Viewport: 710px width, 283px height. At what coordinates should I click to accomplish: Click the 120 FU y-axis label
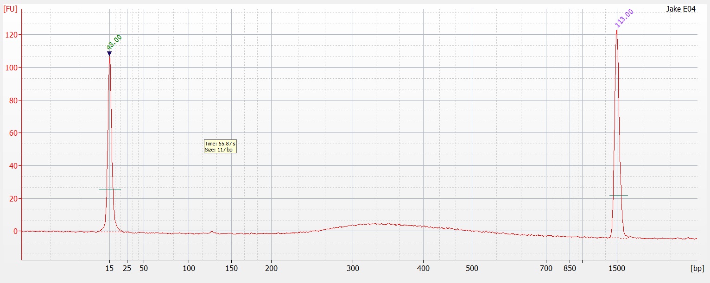pos(12,35)
